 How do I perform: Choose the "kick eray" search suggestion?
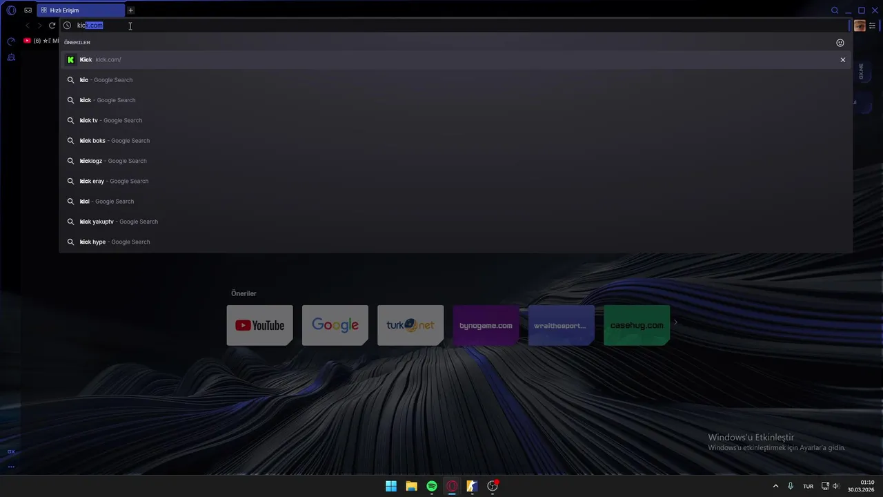455,181
